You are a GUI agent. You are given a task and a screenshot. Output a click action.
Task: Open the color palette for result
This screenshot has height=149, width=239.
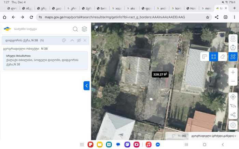coord(64,40)
